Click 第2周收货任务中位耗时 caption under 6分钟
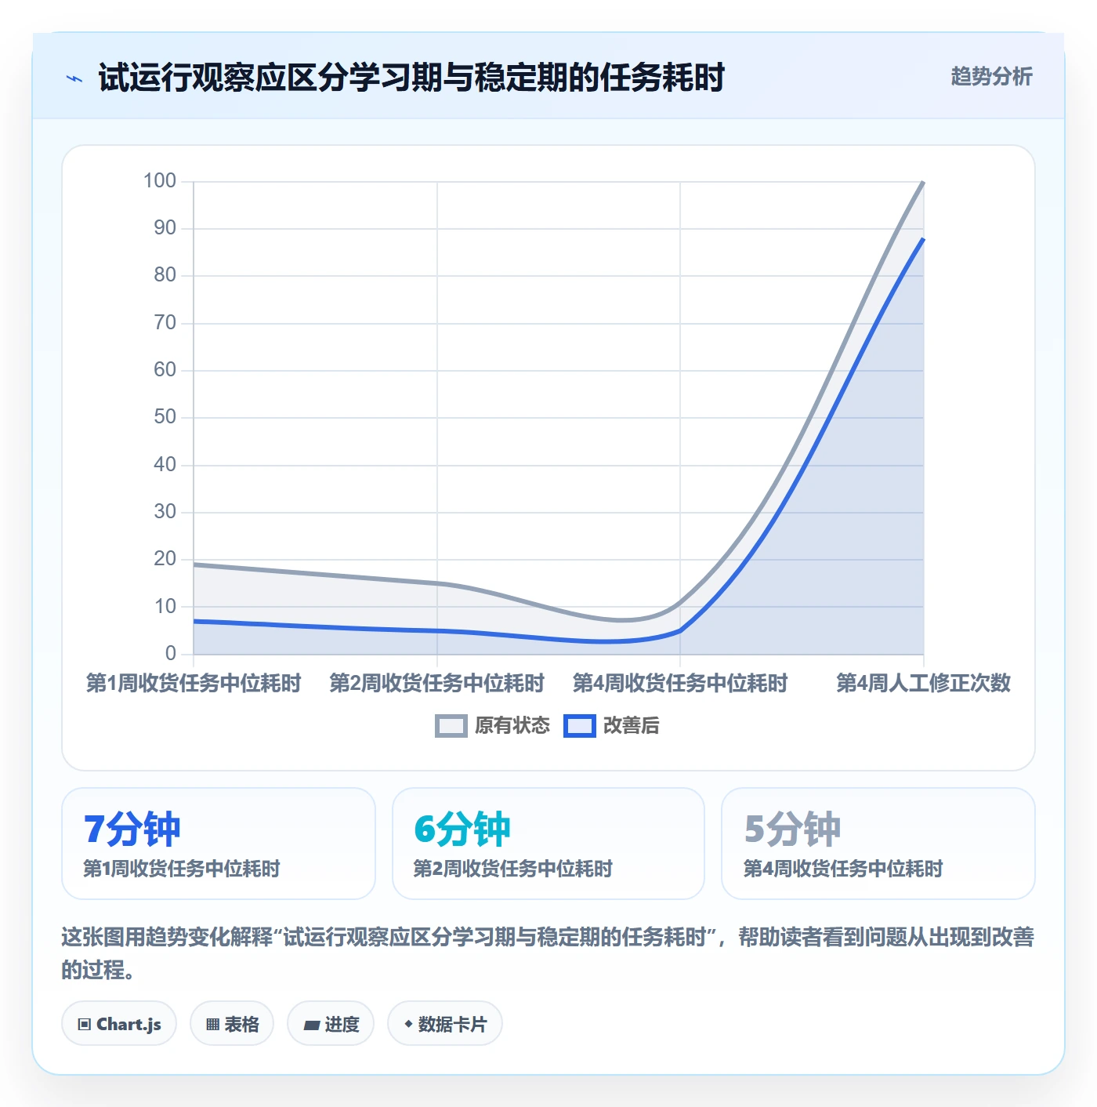This screenshot has height=1107, width=1097. 512,869
